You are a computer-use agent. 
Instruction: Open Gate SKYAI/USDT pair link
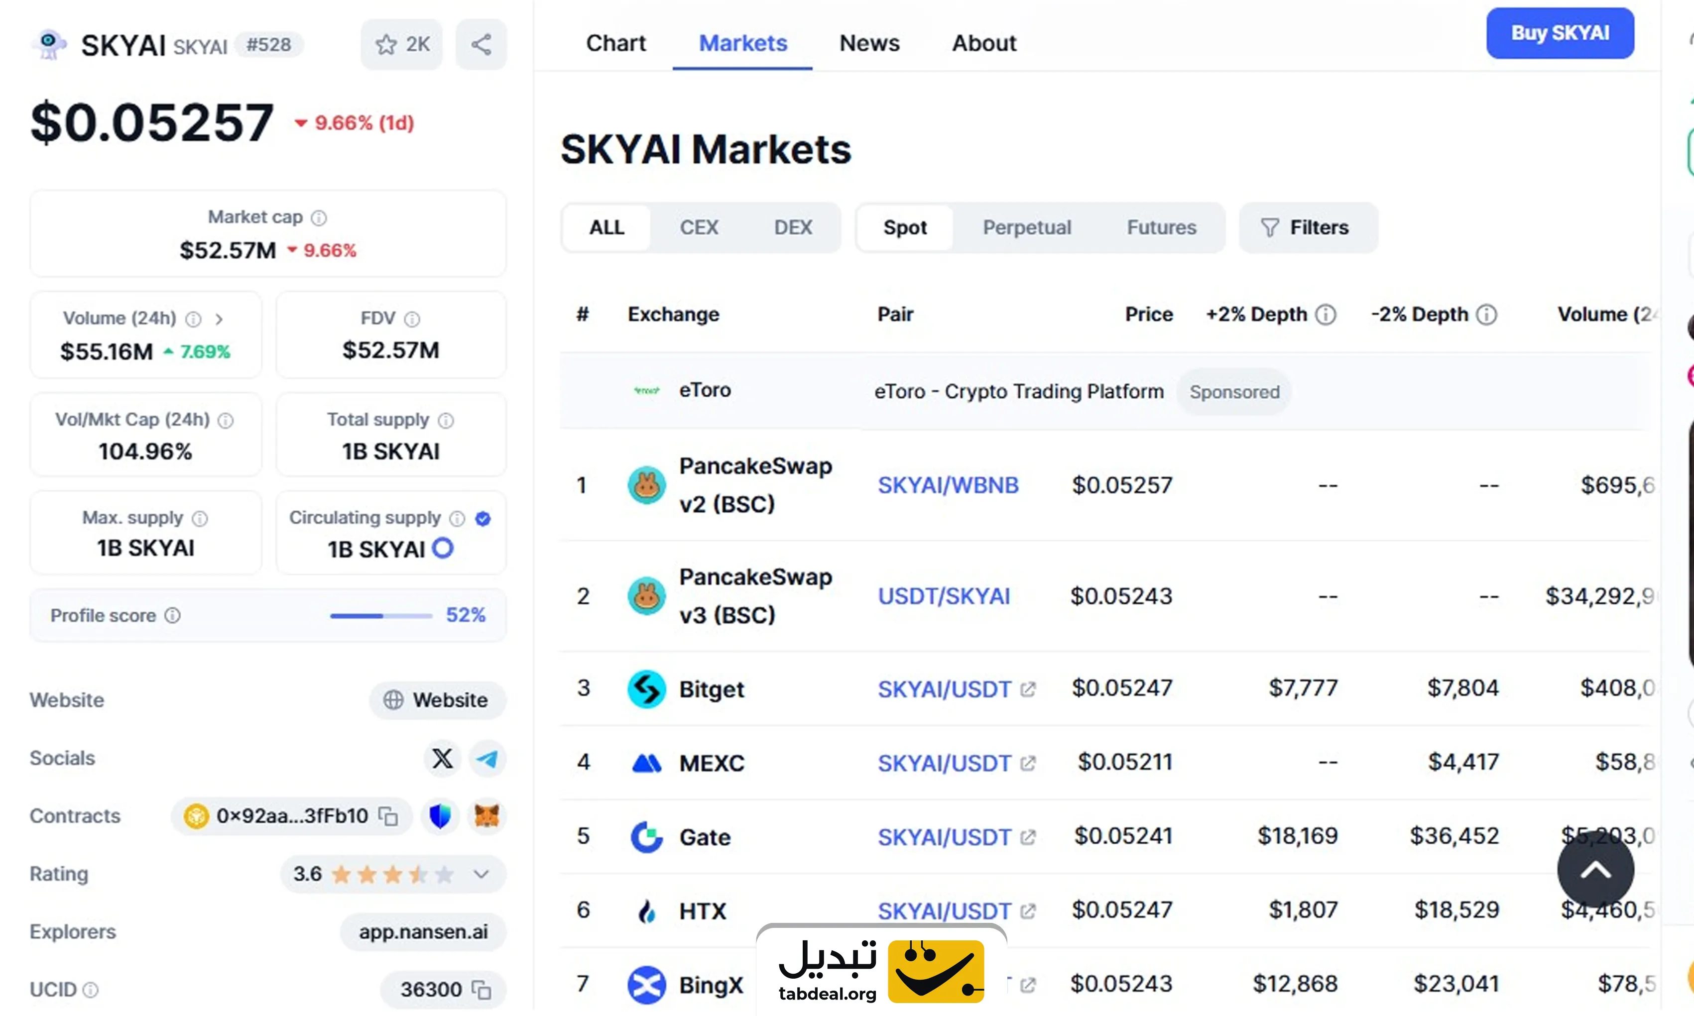point(944,837)
